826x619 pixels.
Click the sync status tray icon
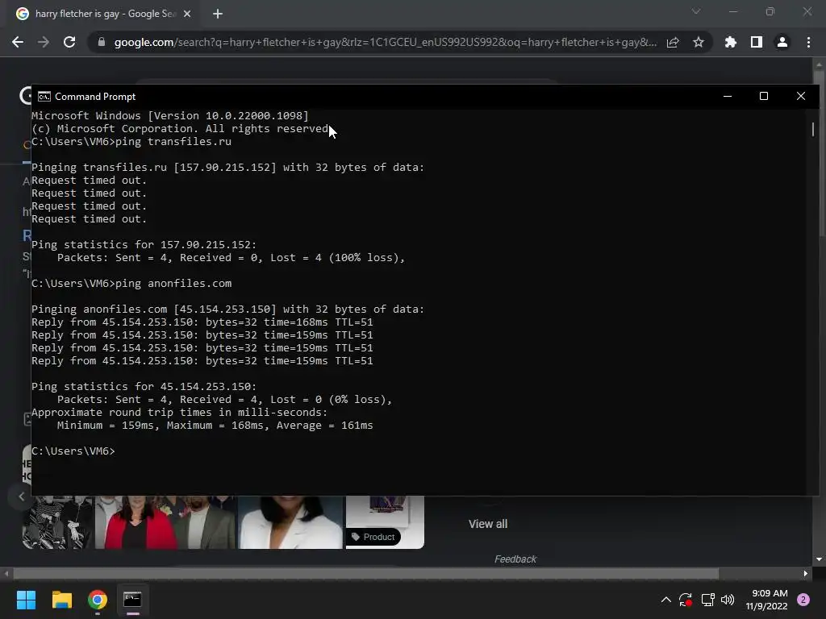pyautogui.click(x=686, y=600)
